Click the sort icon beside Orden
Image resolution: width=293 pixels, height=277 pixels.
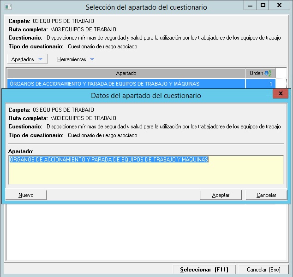point(268,73)
